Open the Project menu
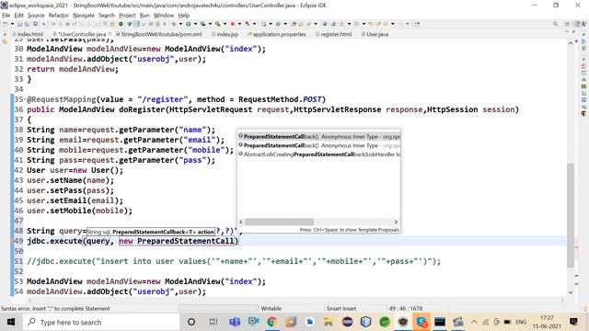This screenshot has width=589, height=331. [127, 16]
